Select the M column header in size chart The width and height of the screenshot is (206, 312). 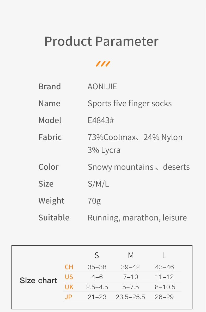point(131,256)
